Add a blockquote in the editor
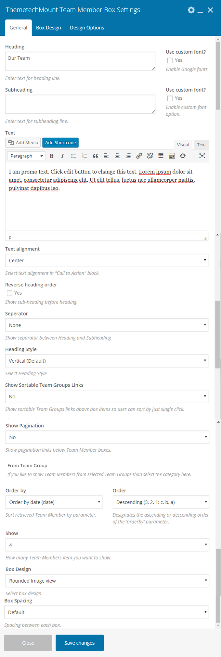Screen dimensions: 221x657 coord(95,156)
